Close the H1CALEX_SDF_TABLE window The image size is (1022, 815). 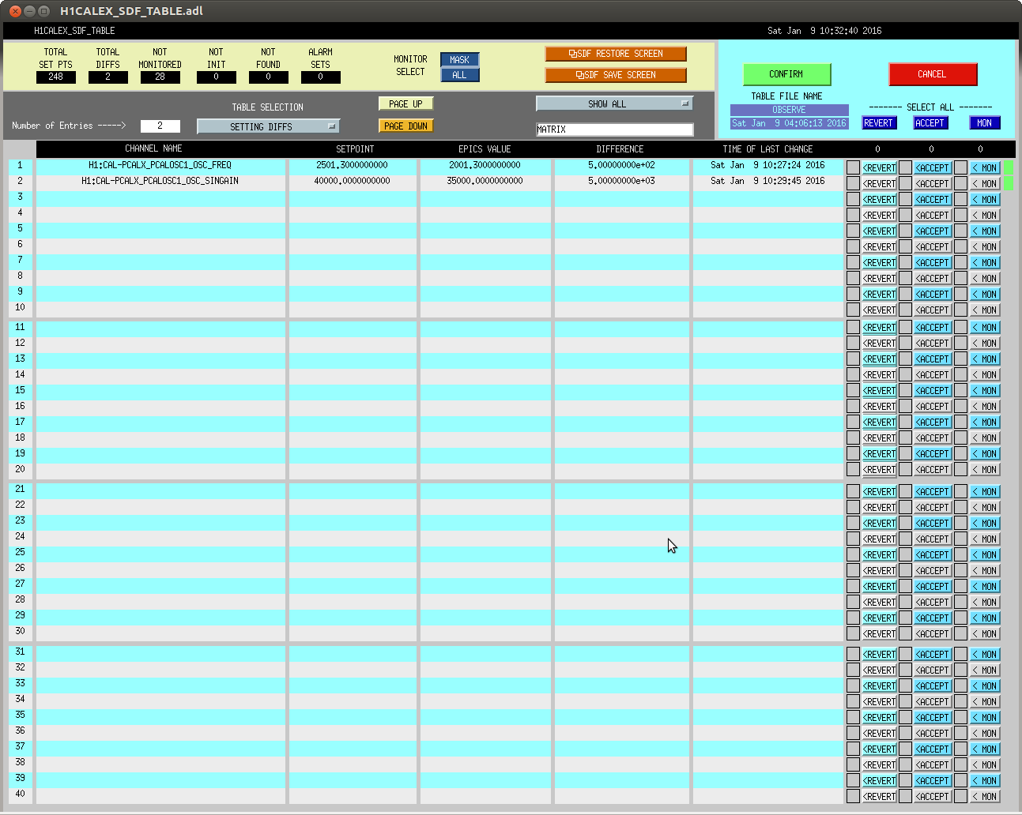click(x=15, y=11)
